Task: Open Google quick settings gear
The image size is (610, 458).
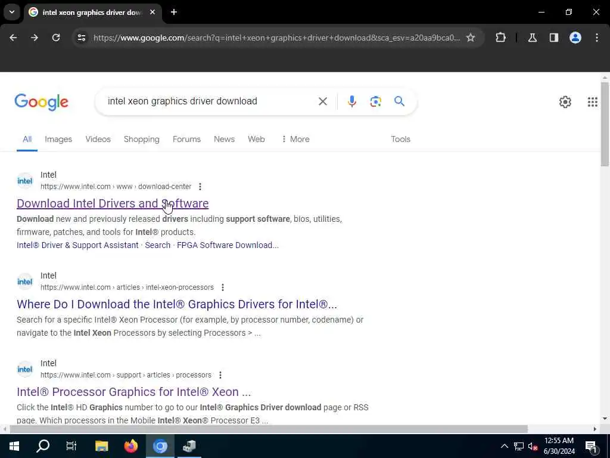Action: [565, 102]
